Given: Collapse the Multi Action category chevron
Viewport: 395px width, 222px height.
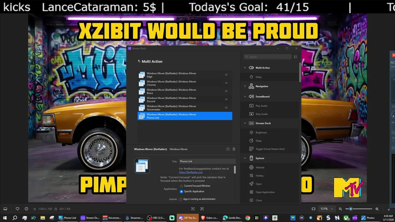Looking at the screenshot, I should coord(245,68).
